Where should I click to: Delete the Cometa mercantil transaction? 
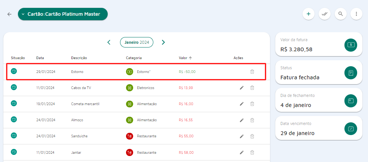click(252, 104)
